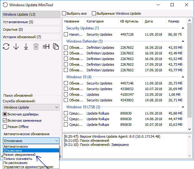This screenshot has width=194, height=169.
Task: Click the 'Windows Update Agent' version log line
Action: coord(112,136)
